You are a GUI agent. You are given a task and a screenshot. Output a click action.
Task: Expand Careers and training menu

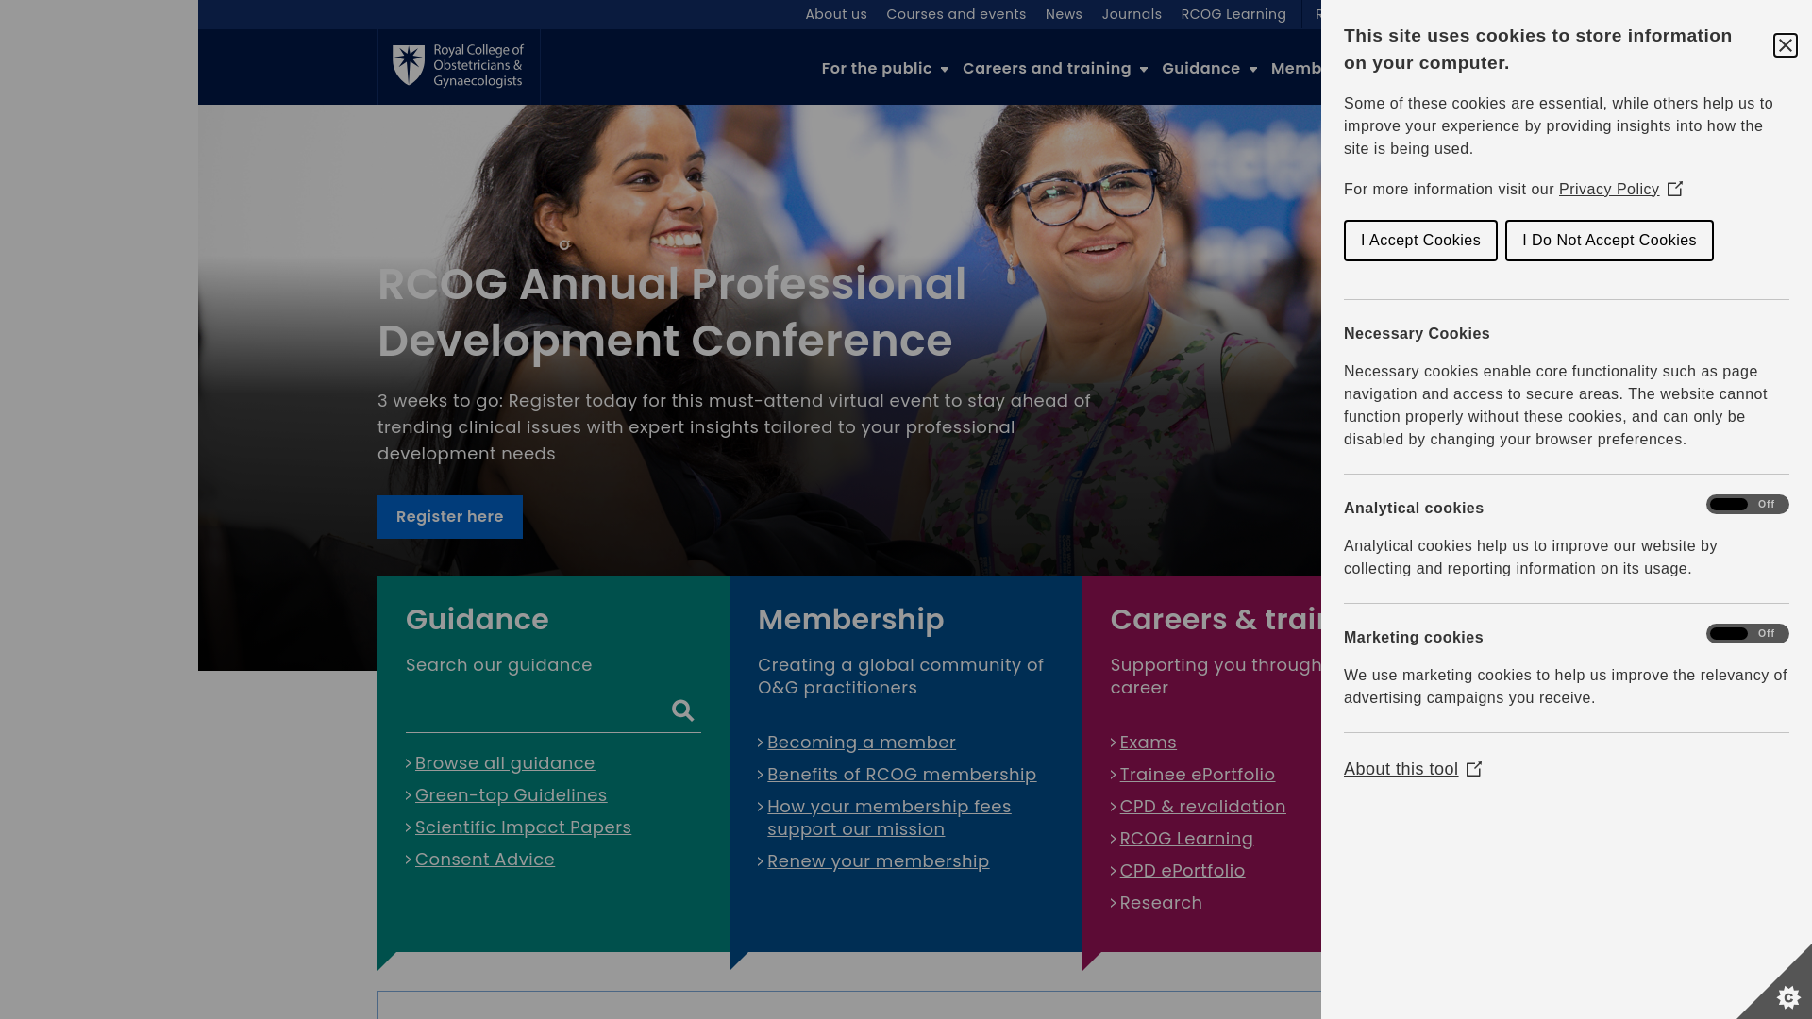[1055, 69]
